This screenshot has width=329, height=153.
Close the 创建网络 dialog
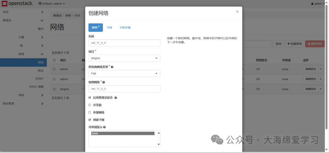tap(237, 12)
